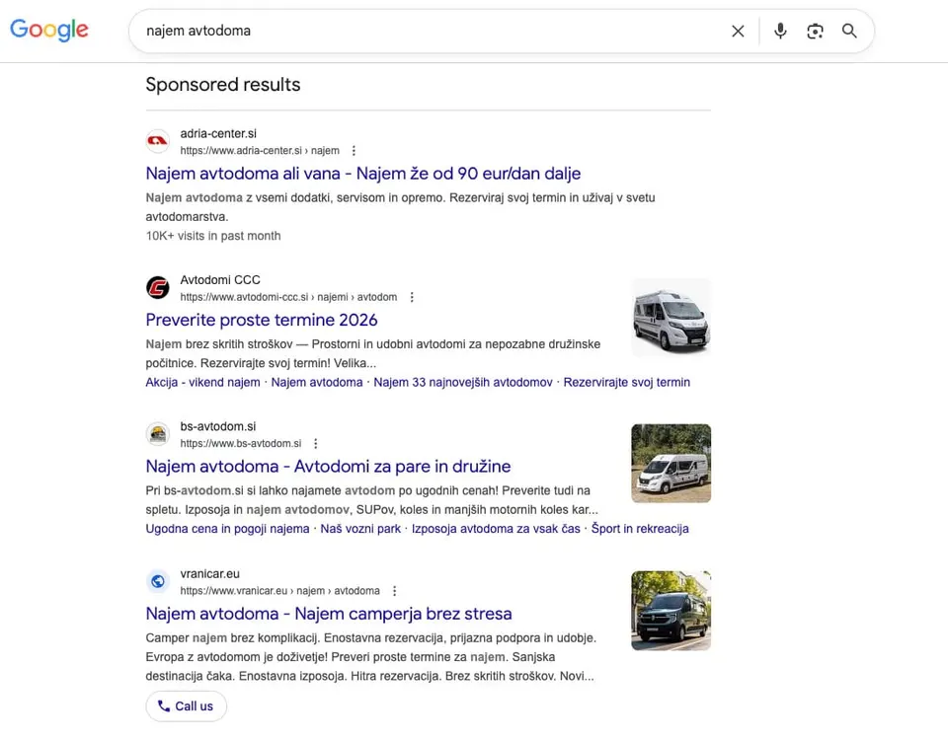
Task: Open the three-dot menu for the vranicar.eu result
Action: (x=394, y=590)
